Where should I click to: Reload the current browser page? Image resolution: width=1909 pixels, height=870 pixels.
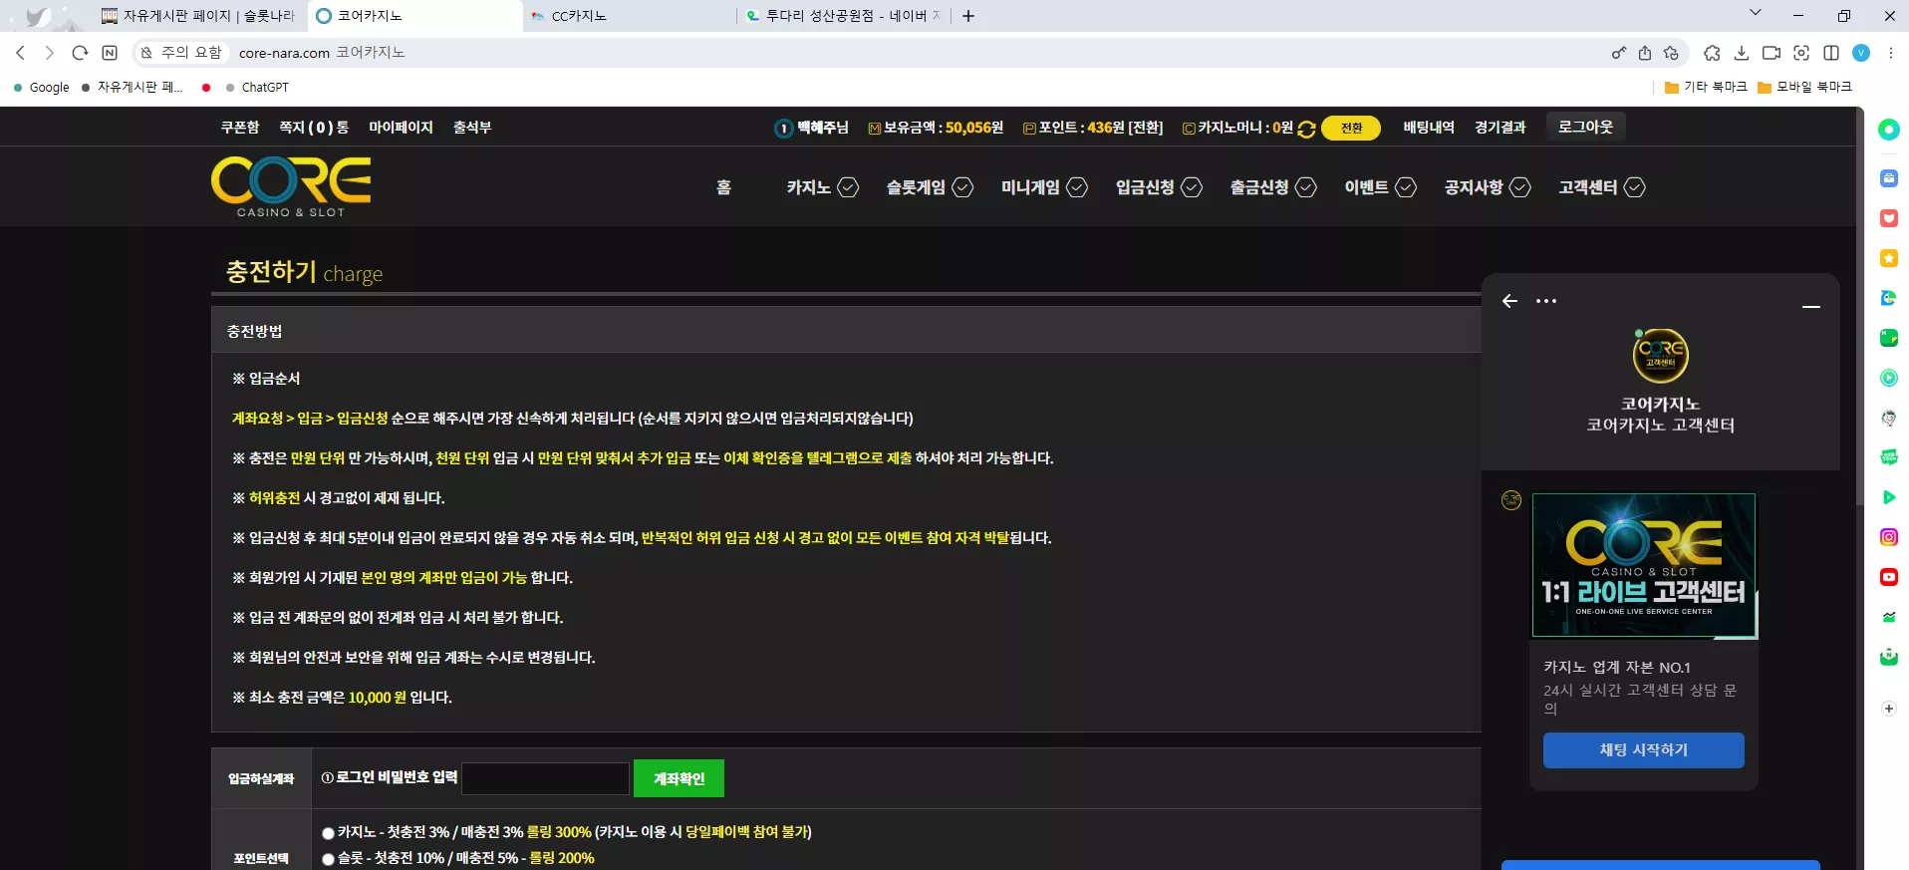pyautogui.click(x=80, y=53)
